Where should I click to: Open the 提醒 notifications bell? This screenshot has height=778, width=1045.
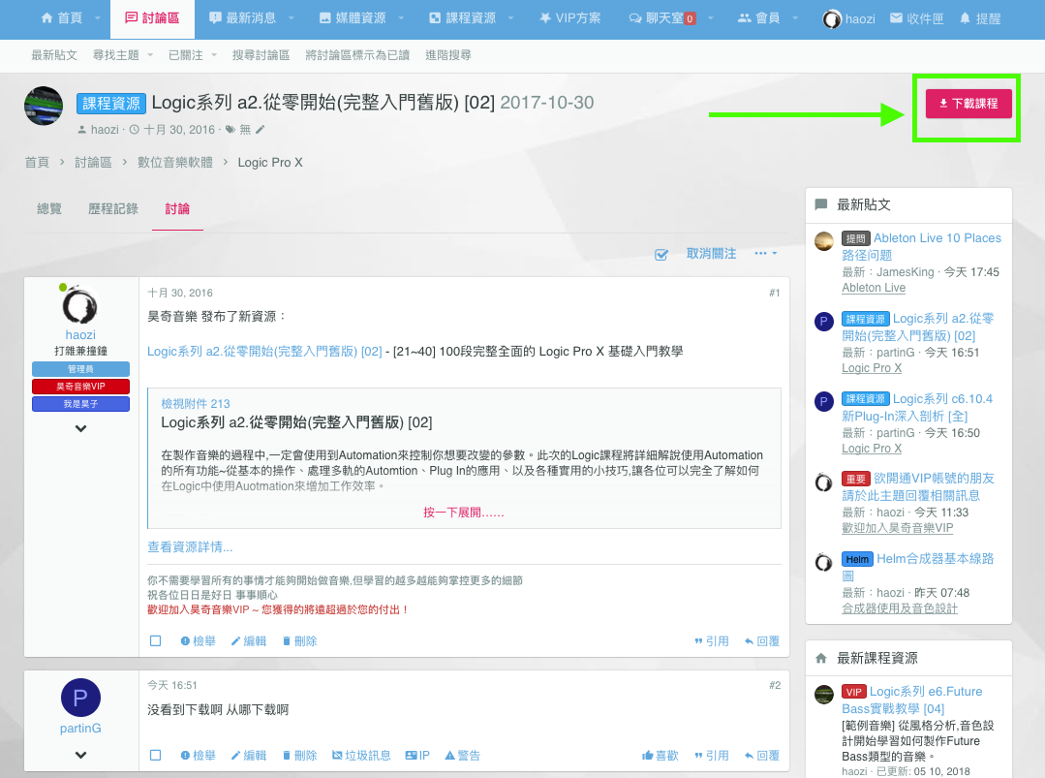(x=965, y=18)
